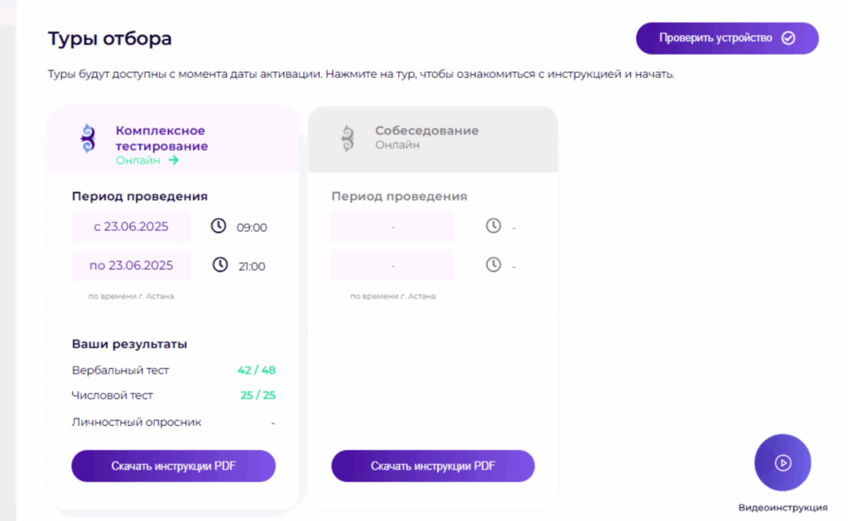Select the Вербальный тест score 42/48

point(256,370)
